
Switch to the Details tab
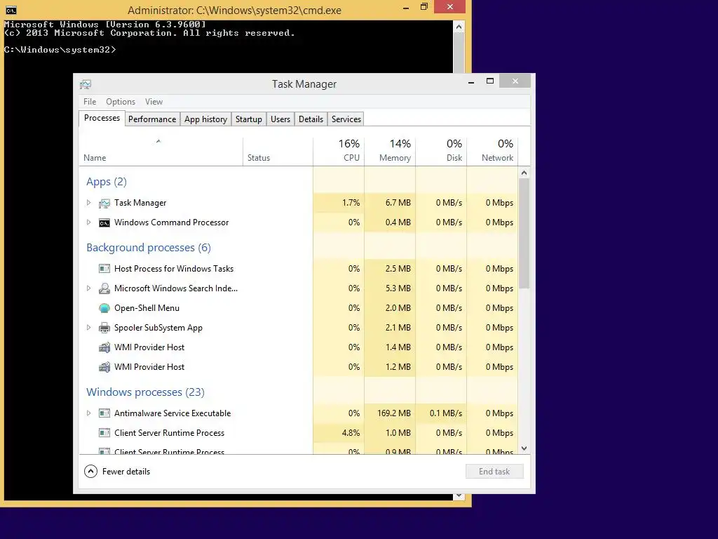point(311,119)
